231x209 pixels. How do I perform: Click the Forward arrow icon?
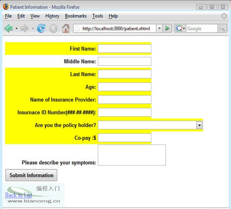tap(25, 28)
